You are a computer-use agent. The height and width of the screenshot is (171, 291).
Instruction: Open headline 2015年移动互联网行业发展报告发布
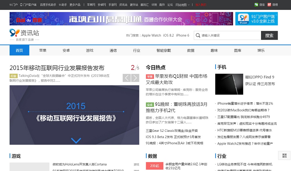click(x=57, y=68)
